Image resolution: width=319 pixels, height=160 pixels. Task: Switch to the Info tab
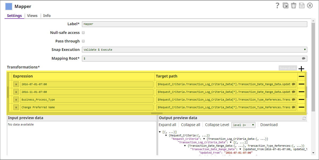click(x=47, y=16)
